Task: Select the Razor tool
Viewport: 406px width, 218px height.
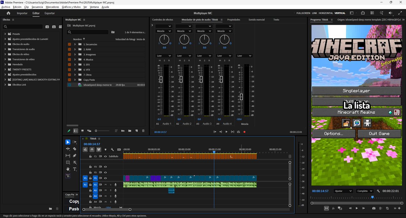Action: (75, 149)
